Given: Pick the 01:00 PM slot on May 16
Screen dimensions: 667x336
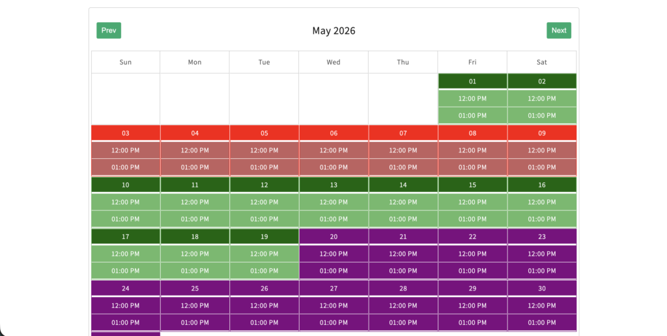Looking at the screenshot, I should pyautogui.click(x=541, y=219).
